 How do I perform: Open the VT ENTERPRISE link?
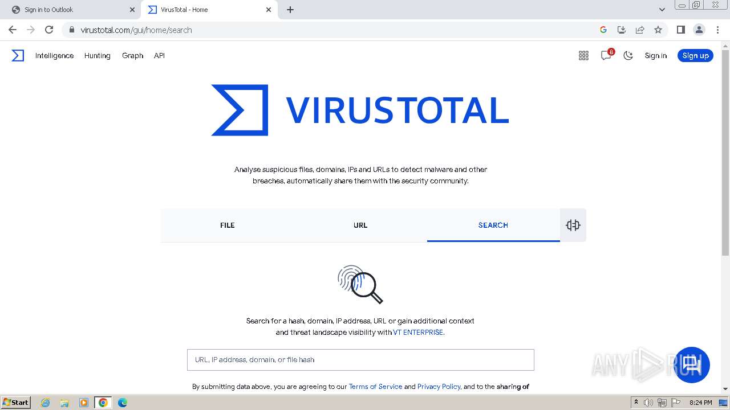coord(418,332)
